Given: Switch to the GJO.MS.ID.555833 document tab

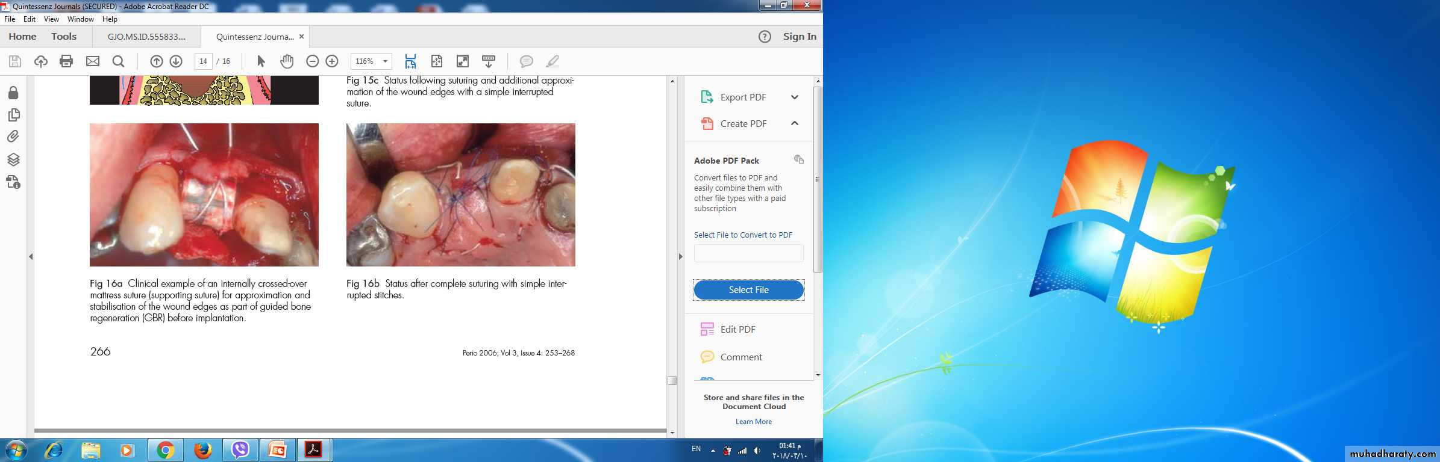Looking at the screenshot, I should click(146, 37).
